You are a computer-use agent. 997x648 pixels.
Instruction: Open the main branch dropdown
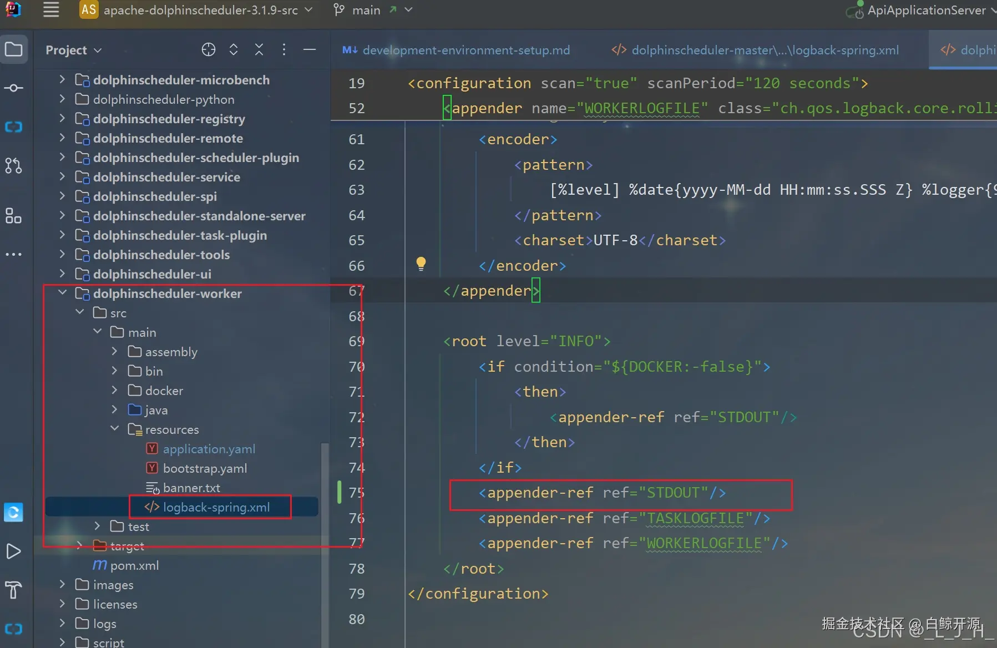(373, 10)
